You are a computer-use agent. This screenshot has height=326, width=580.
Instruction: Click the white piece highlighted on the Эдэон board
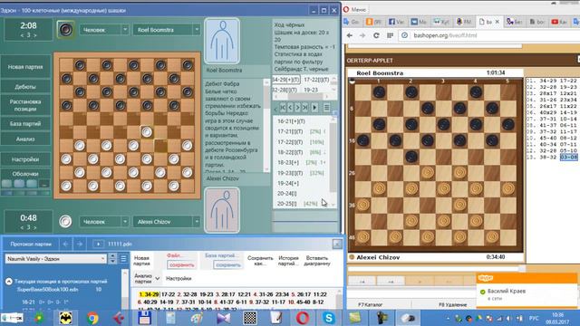coord(147,132)
